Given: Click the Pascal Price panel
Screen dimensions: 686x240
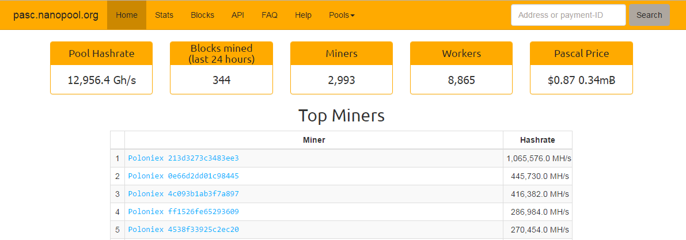Looking at the screenshot, I should coord(581,68).
